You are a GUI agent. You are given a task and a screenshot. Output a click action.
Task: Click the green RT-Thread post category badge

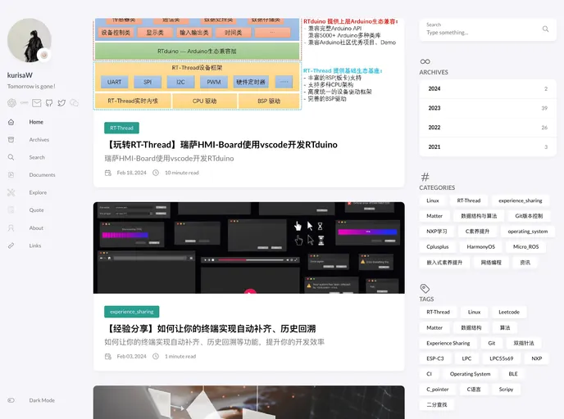click(x=121, y=128)
